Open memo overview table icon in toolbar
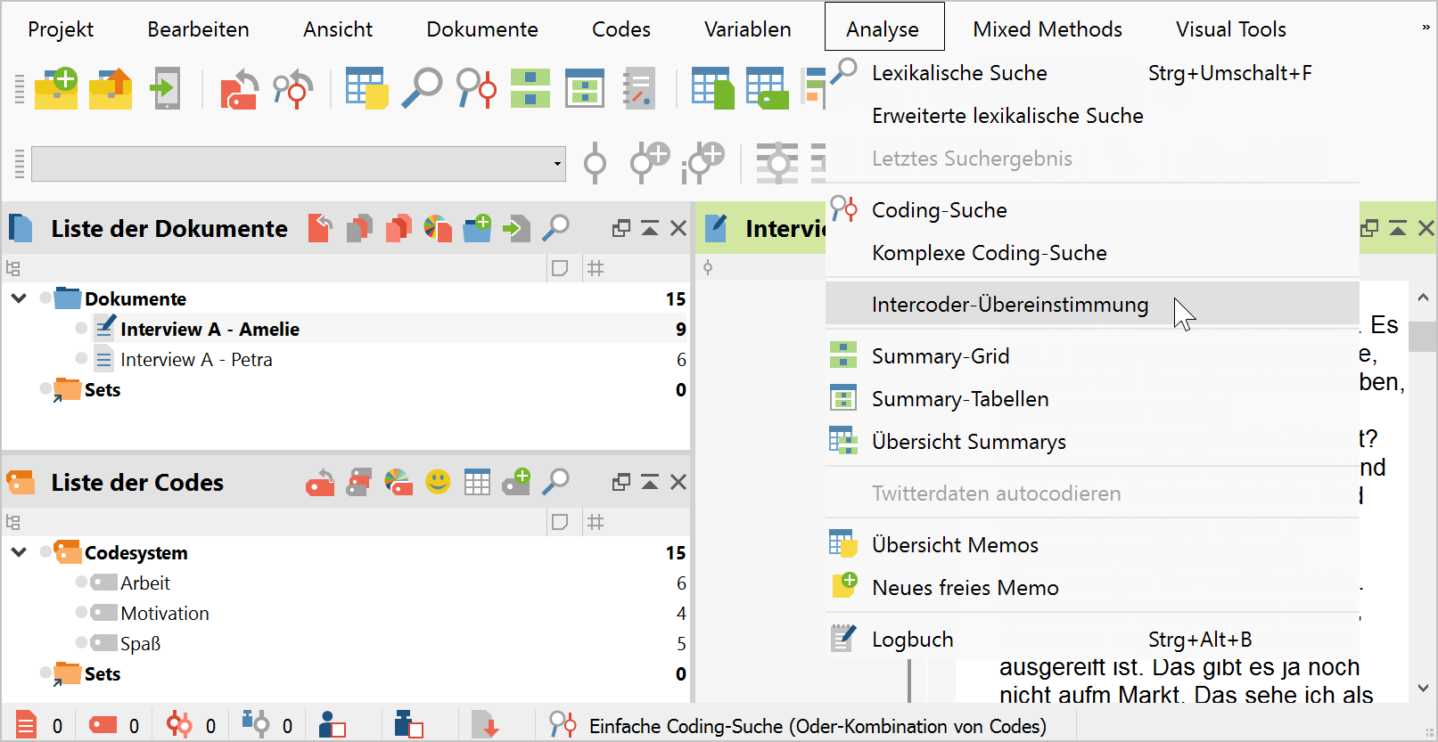The height and width of the screenshot is (742, 1438). point(367,89)
